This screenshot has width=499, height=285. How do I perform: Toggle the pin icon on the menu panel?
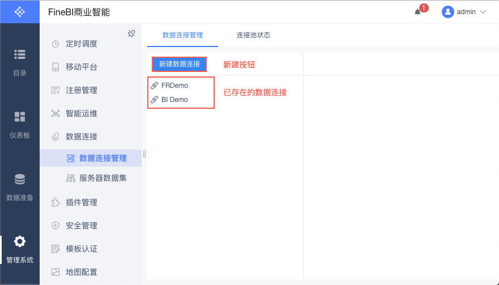click(131, 33)
